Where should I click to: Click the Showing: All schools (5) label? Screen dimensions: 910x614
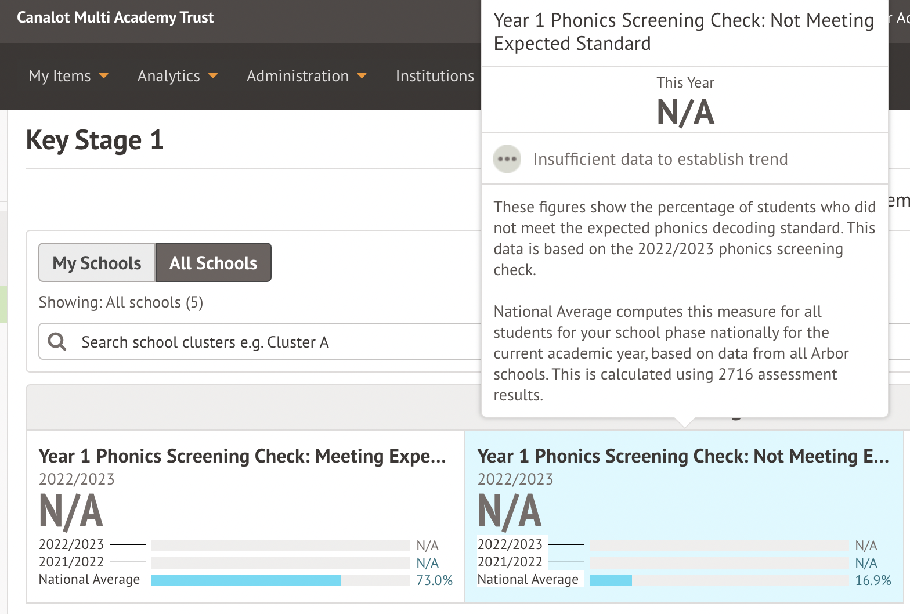coord(121,302)
